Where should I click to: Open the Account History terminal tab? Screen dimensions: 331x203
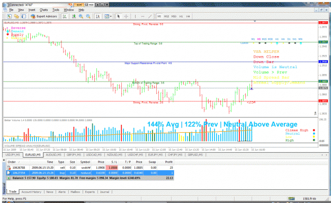[31, 192]
